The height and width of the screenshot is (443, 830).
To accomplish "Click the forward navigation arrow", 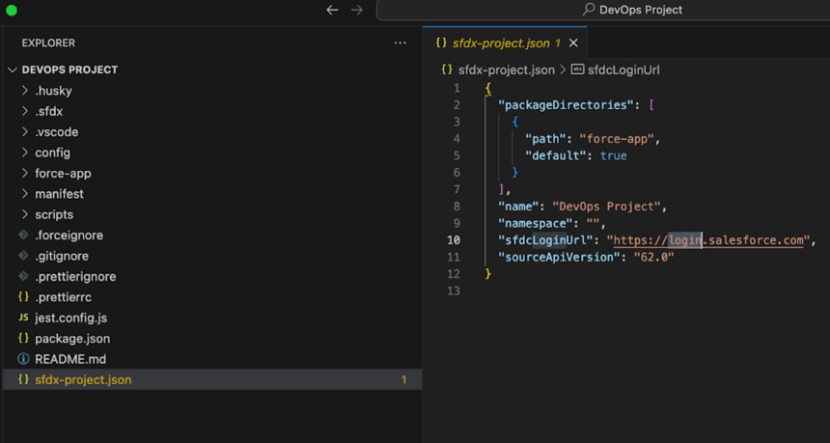I will click(x=357, y=10).
